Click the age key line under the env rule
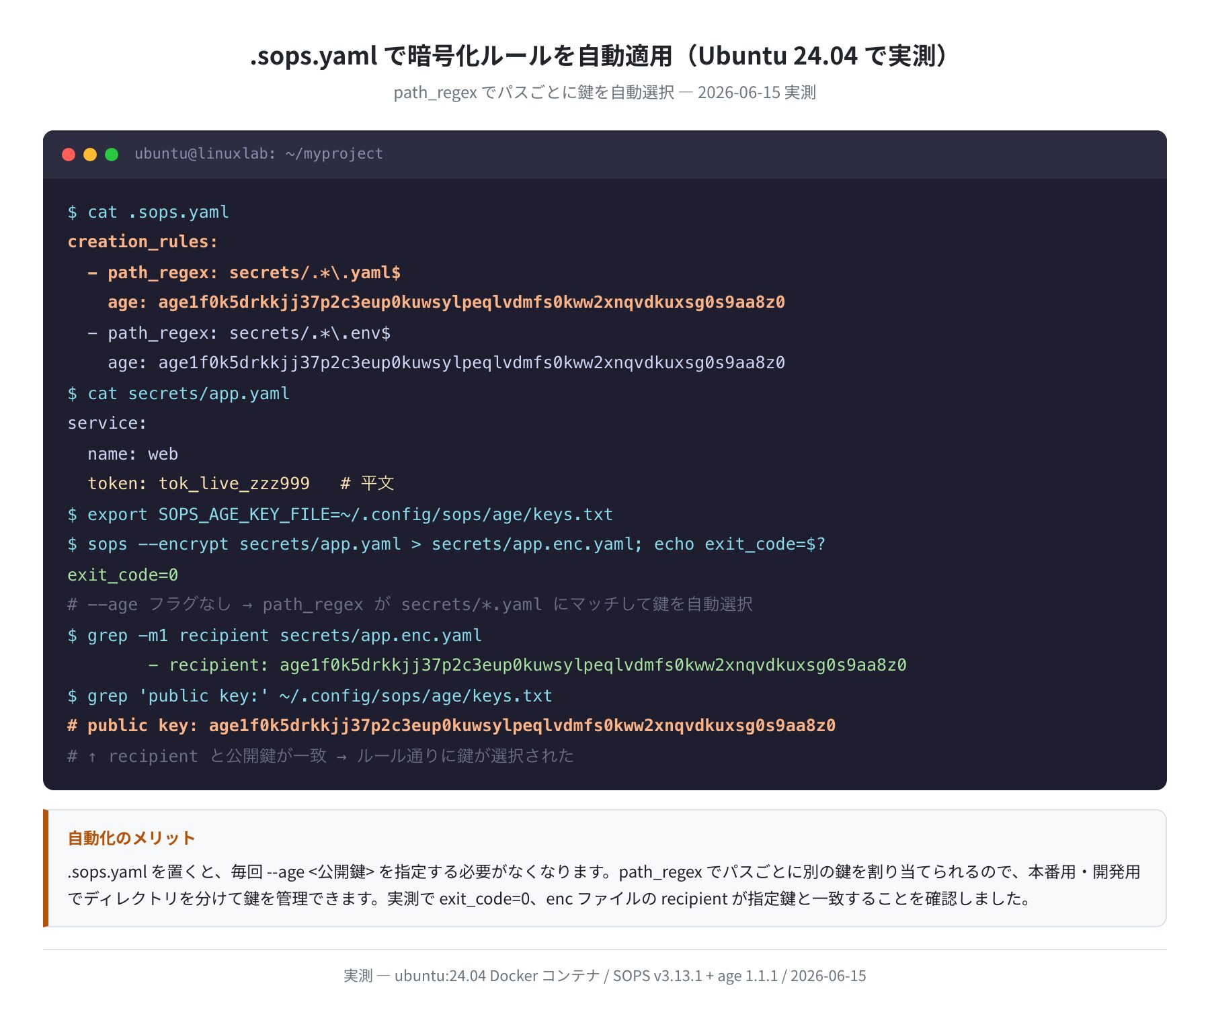This screenshot has width=1210, height=1012. pyautogui.click(x=446, y=363)
